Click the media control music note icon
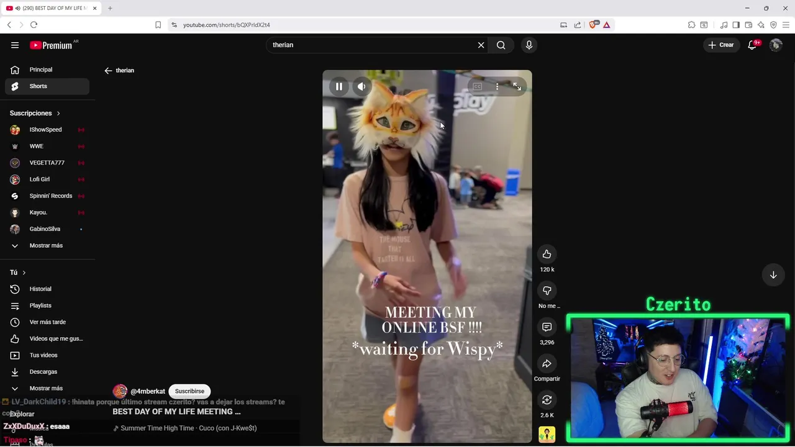Screen dimensions: 795x447 (724, 25)
